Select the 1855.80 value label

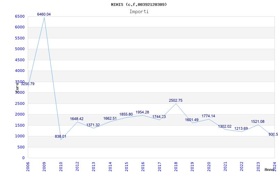click(126, 115)
